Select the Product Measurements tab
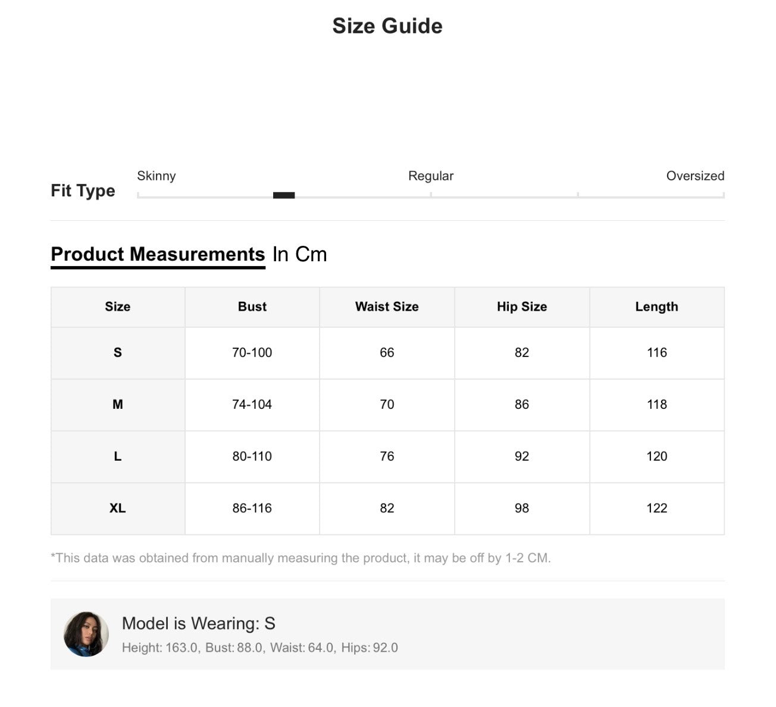Viewport: 776px width, 707px height. (158, 255)
